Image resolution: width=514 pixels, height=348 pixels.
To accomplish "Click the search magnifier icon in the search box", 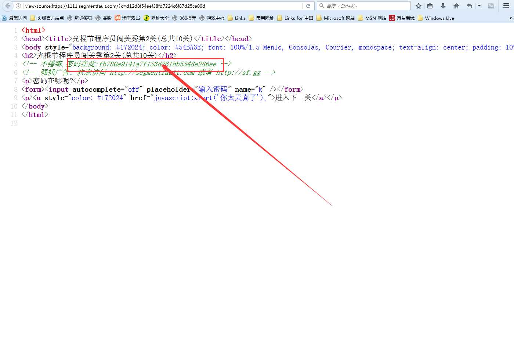I will coord(322,6).
